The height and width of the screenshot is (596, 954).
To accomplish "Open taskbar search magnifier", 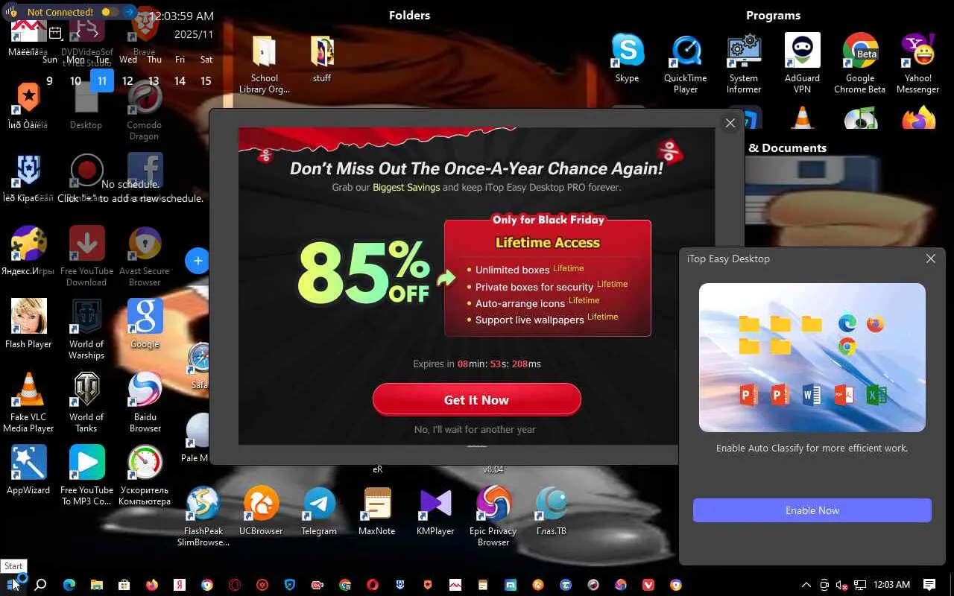I will tap(41, 585).
